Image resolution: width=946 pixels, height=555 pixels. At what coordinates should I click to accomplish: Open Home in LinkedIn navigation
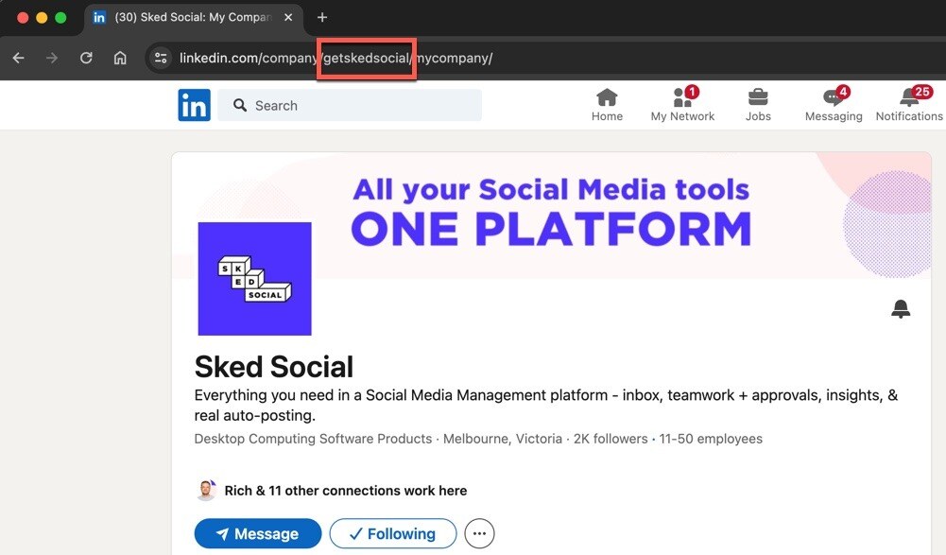coord(607,105)
